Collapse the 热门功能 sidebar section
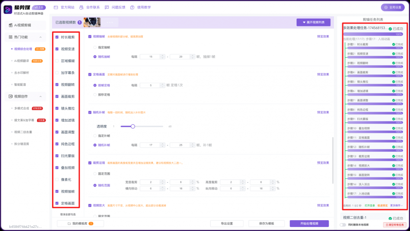 (x=40, y=37)
